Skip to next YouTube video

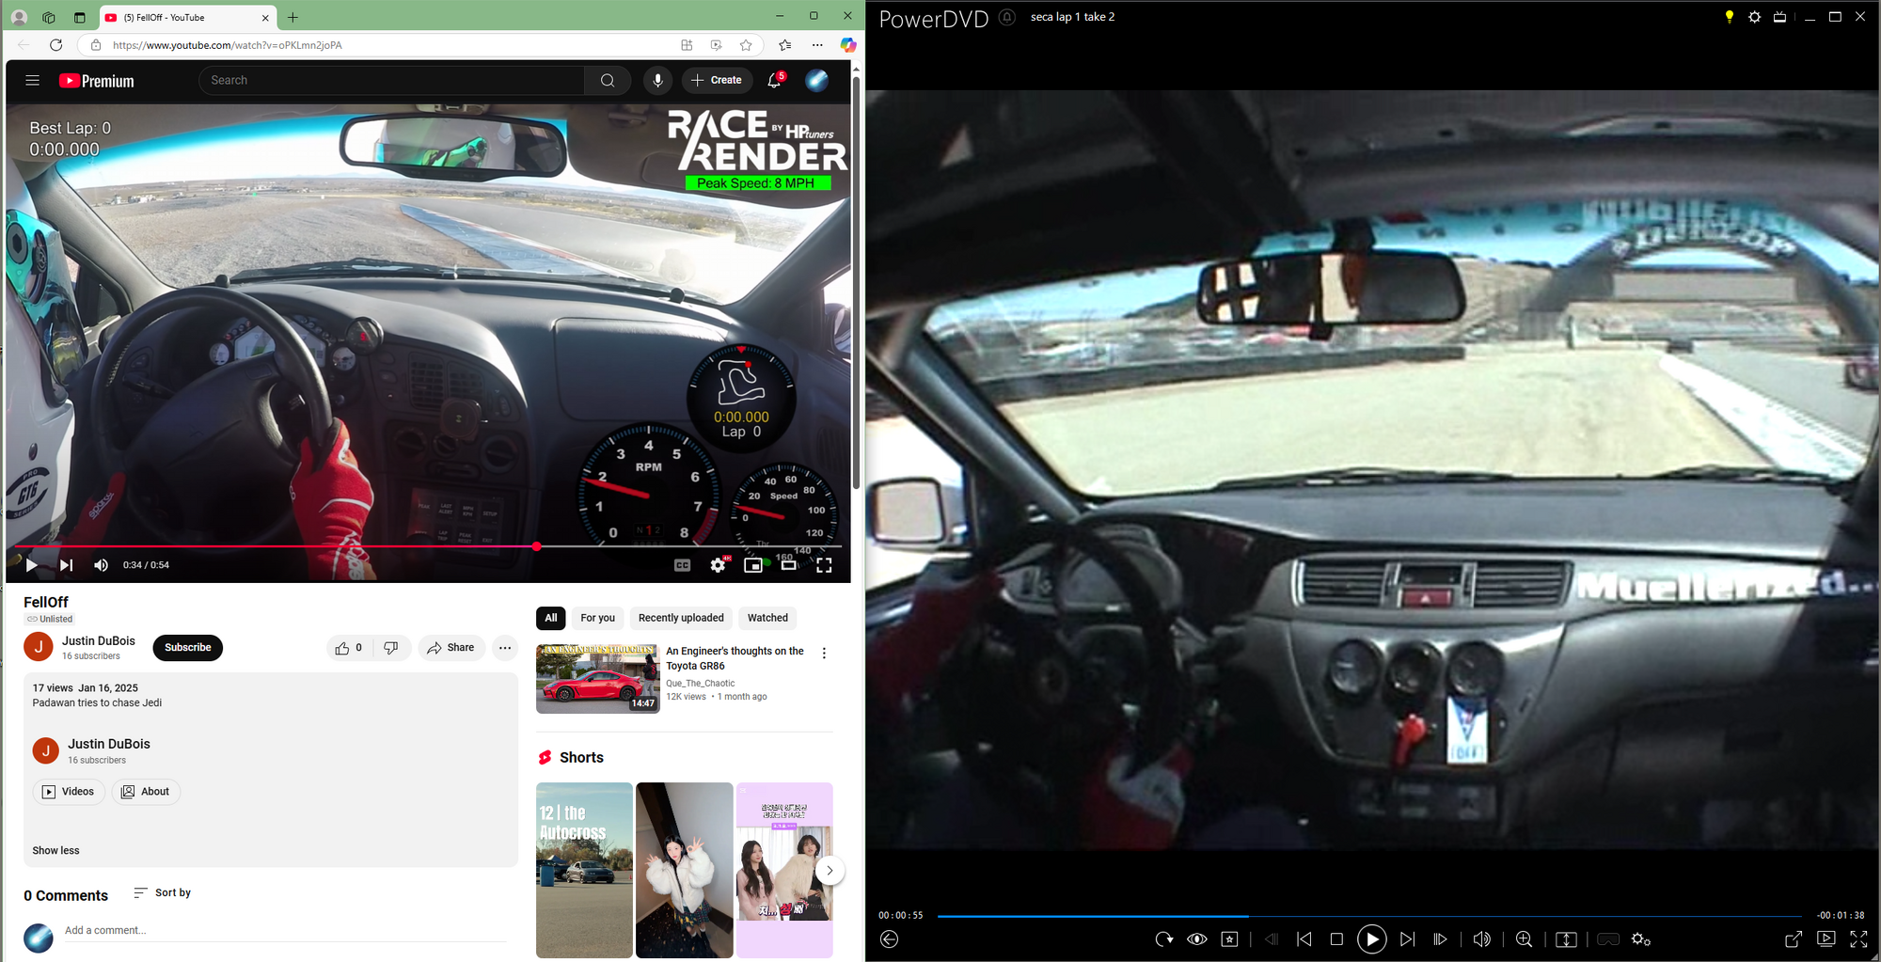point(66,565)
